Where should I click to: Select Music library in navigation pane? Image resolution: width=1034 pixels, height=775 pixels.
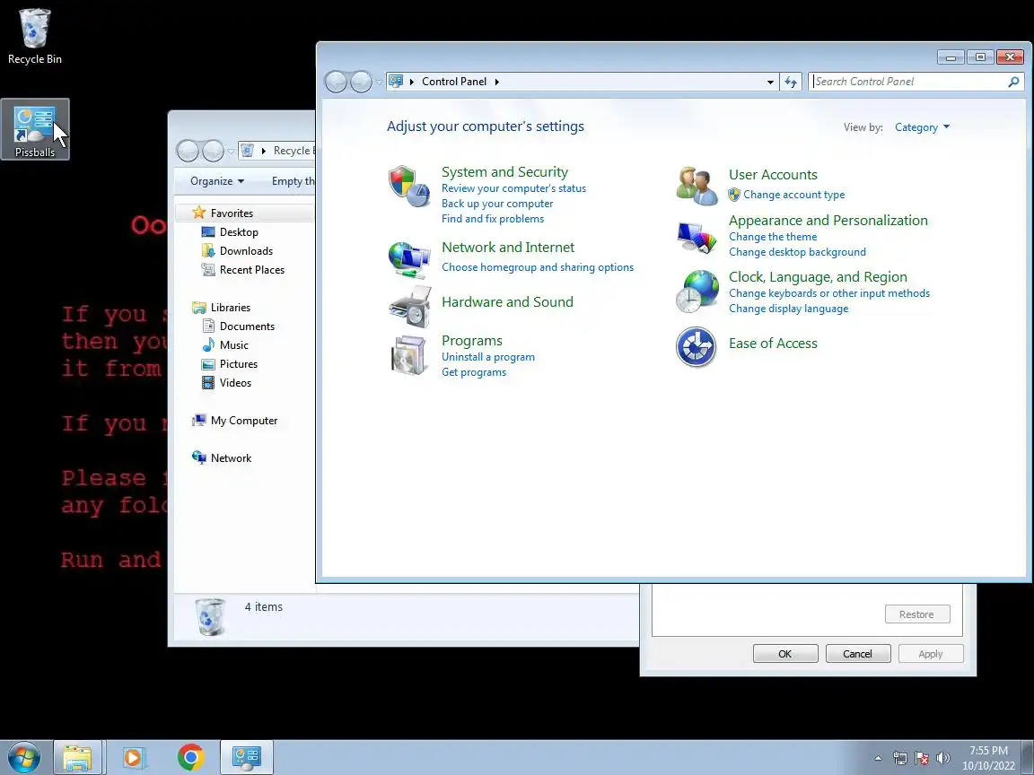pos(233,344)
